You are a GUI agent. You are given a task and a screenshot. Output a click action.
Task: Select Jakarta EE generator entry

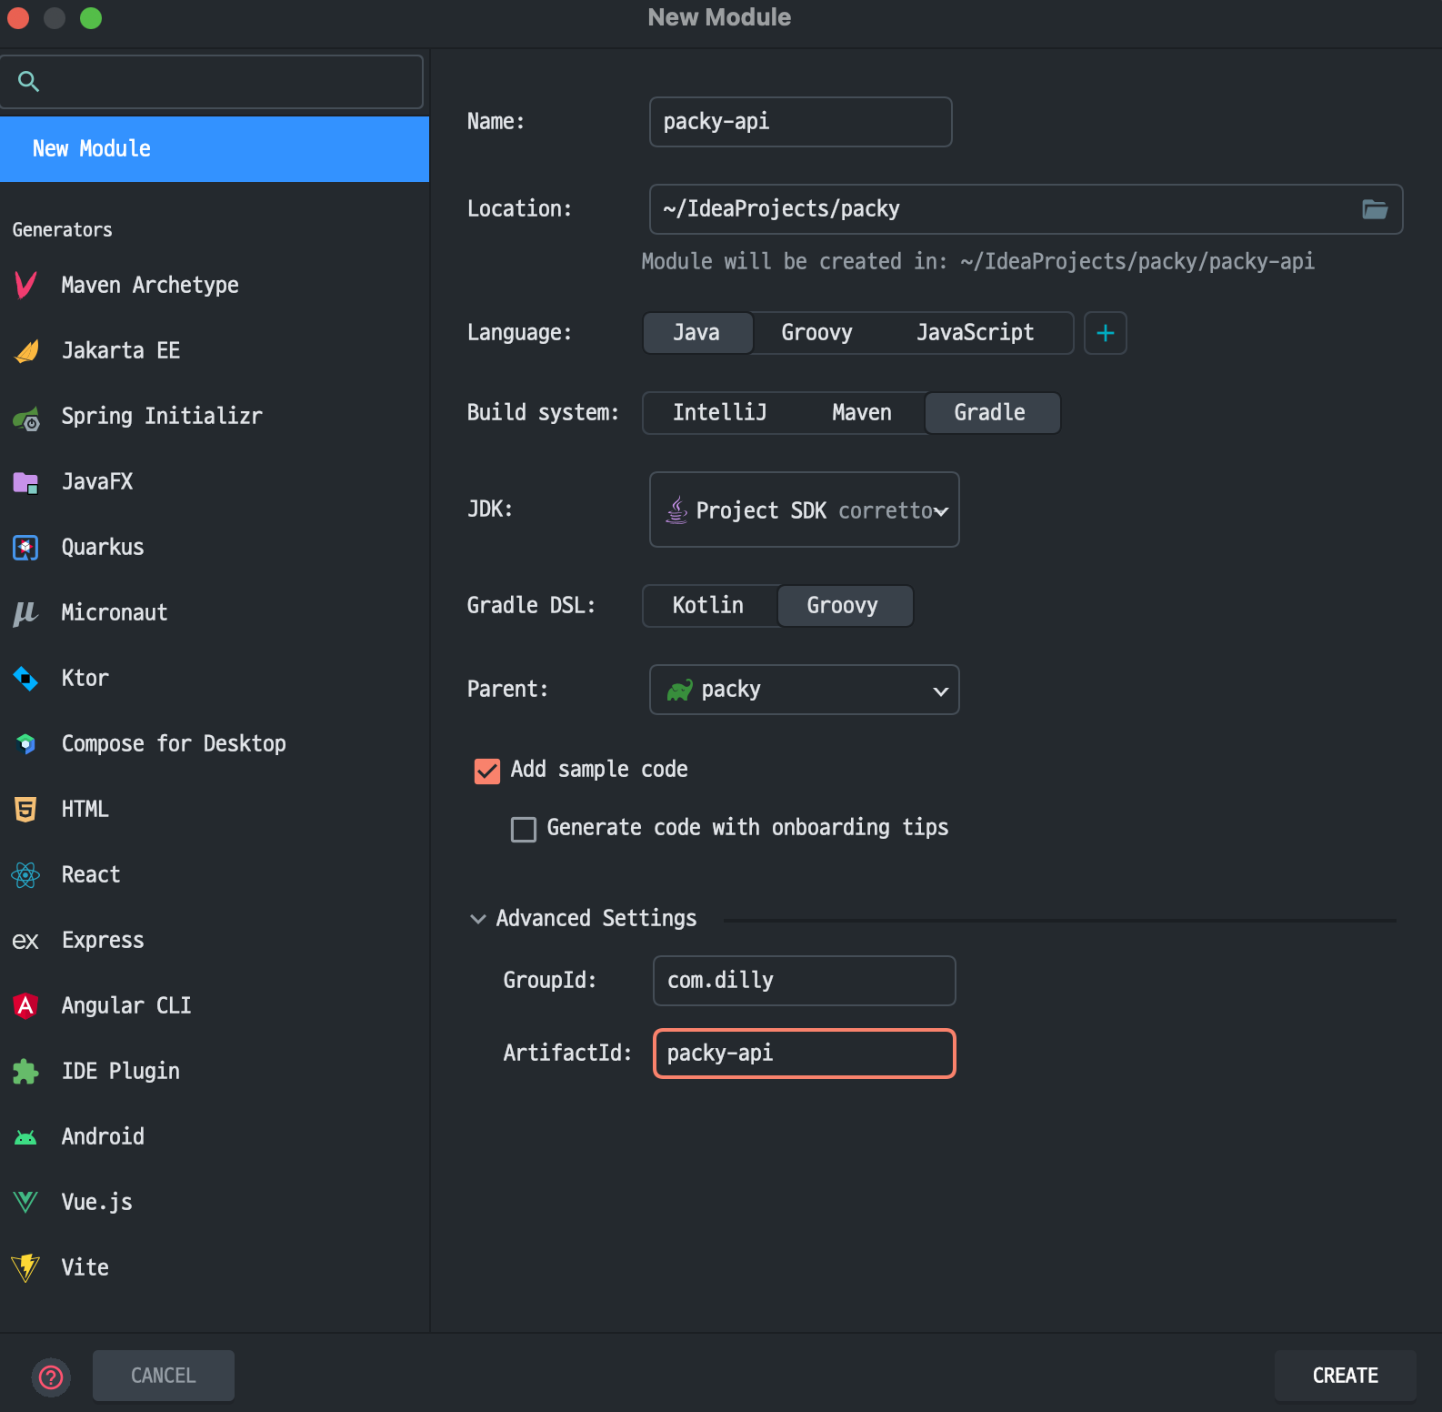(x=215, y=350)
